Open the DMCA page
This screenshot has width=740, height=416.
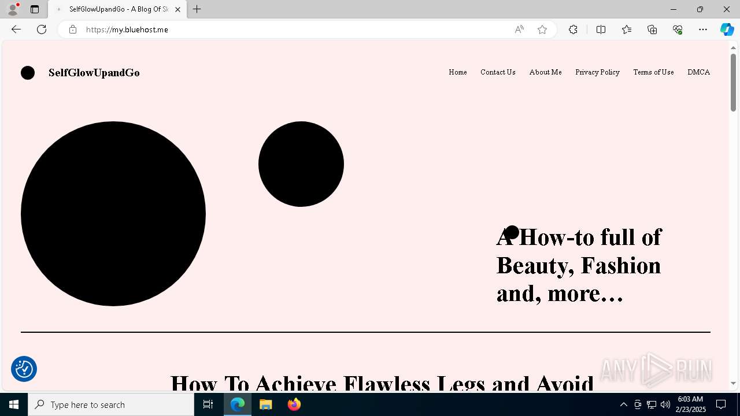coord(698,72)
